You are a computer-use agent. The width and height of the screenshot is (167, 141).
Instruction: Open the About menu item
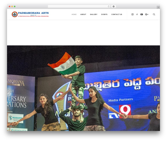click(x=83, y=14)
